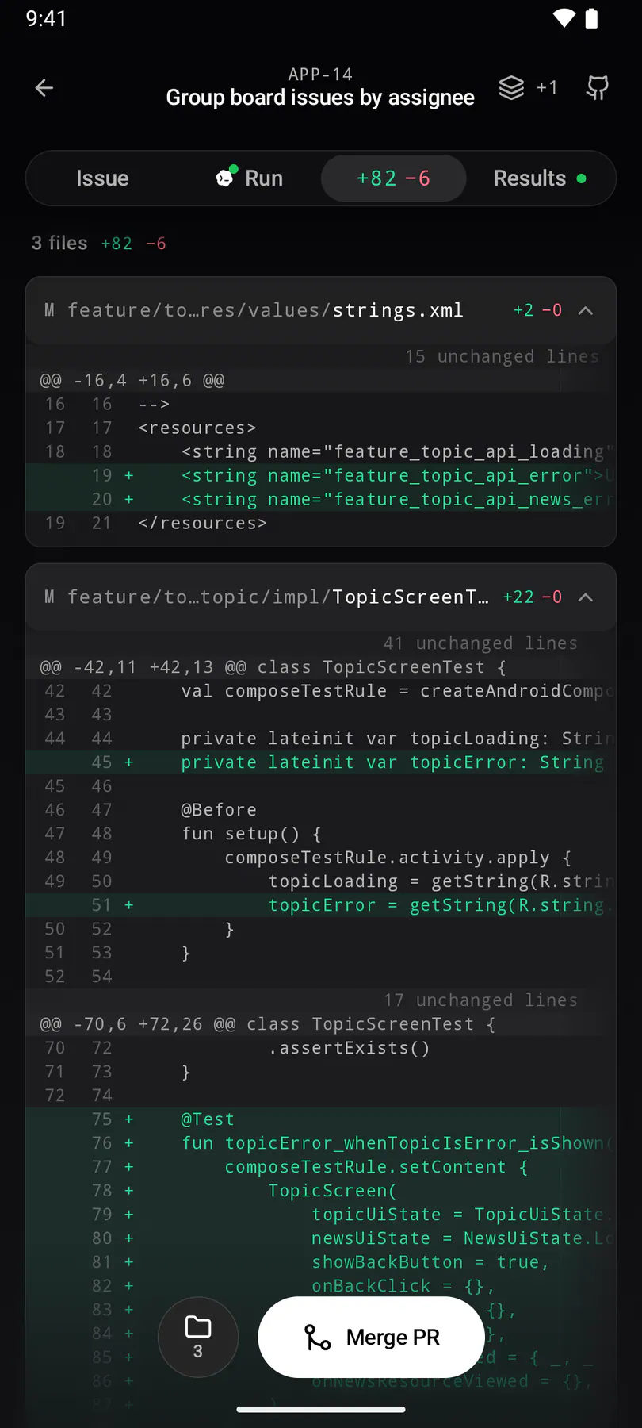Expand the 17 unchanged lines section
Viewport: 642px width, 1428px height.
coord(480,1000)
